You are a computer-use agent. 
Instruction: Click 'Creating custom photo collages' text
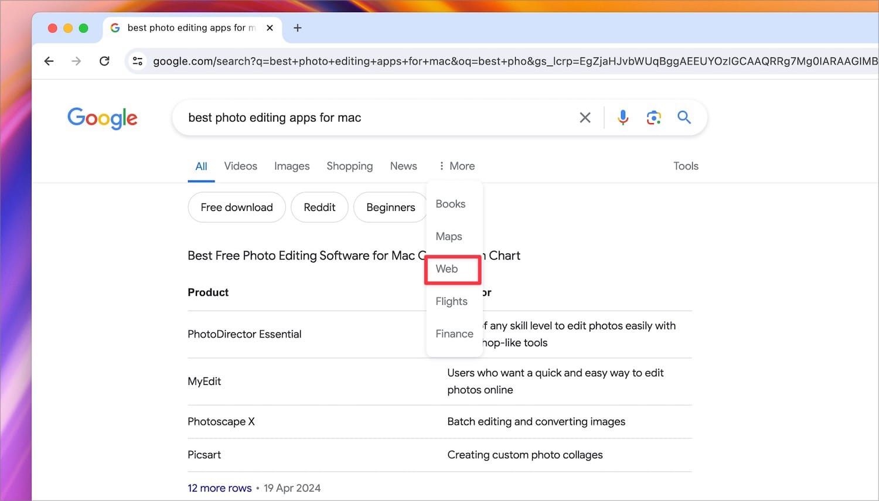(x=525, y=455)
